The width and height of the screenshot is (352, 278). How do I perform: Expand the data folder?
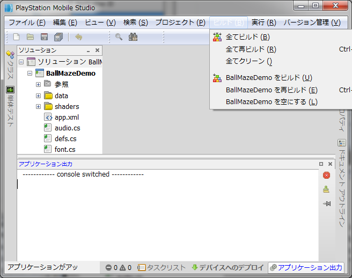click(x=39, y=96)
